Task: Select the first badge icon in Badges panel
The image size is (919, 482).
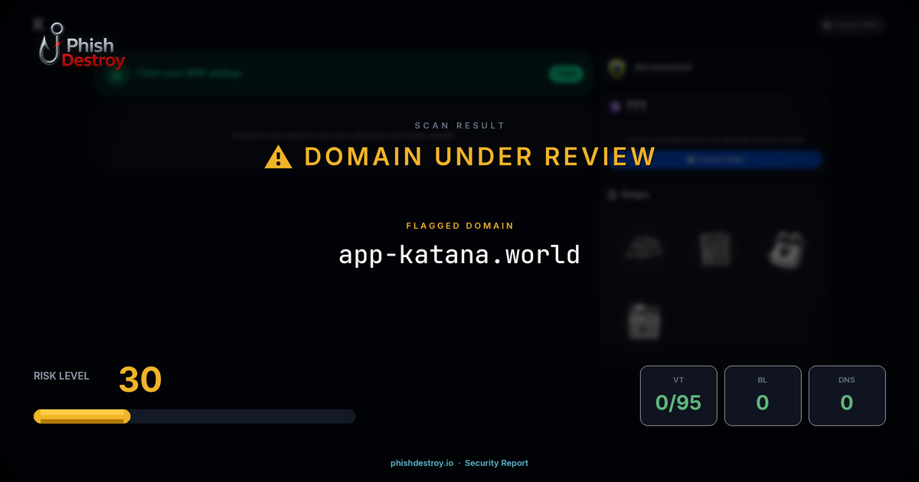Action: click(643, 249)
